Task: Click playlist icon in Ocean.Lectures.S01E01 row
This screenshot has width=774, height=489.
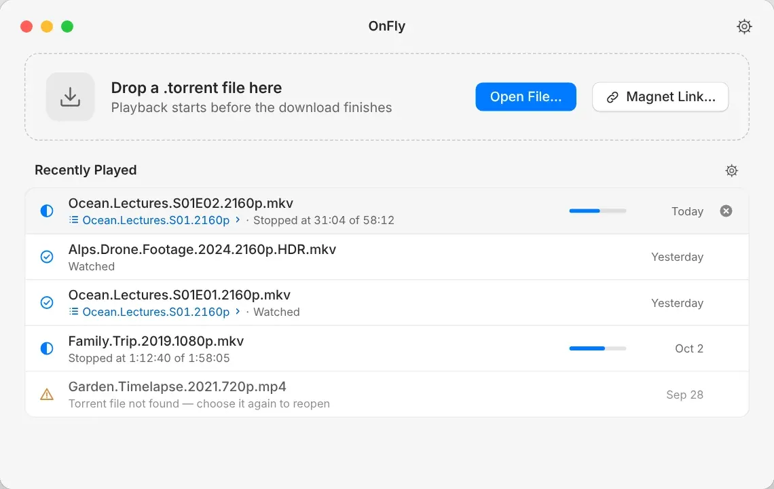Action: point(73,312)
